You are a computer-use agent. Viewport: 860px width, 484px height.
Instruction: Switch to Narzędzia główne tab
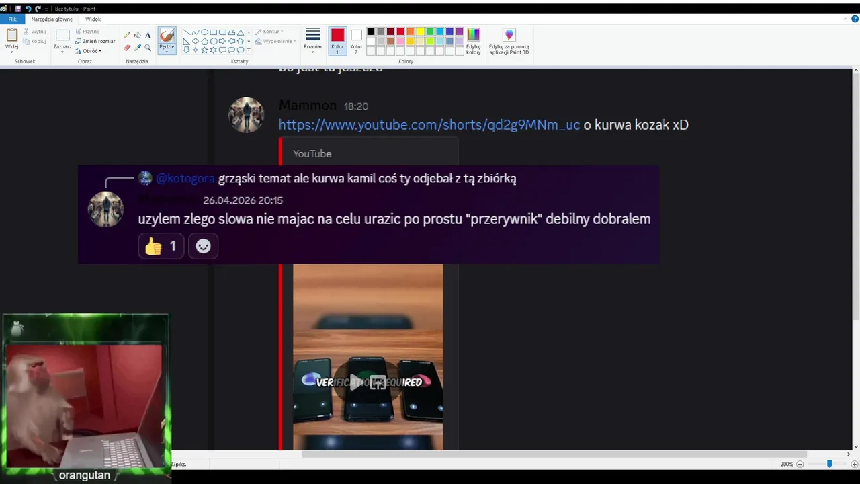coord(52,19)
